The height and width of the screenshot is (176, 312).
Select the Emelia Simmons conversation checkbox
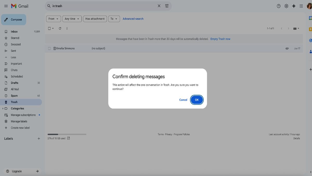click(x=49, y=48)
